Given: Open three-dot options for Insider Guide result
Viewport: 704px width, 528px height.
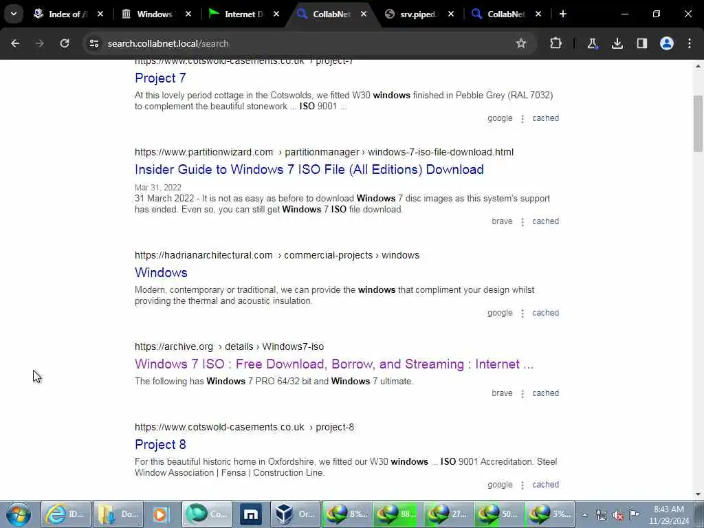Looking at the screenshot, I should pos(522,222).
